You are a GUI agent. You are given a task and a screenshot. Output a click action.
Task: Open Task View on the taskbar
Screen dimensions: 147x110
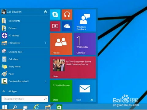[25, 107]
